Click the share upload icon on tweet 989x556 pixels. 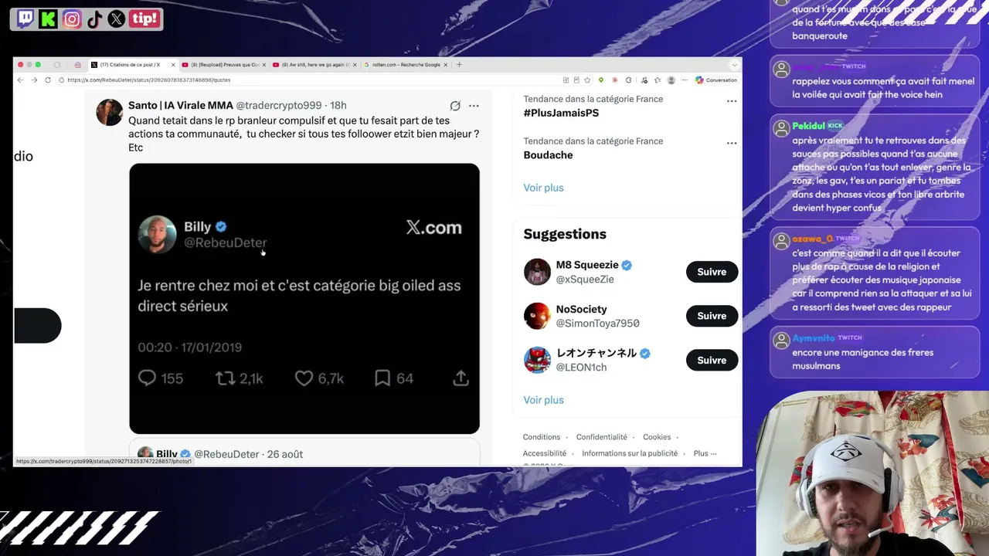461,378
